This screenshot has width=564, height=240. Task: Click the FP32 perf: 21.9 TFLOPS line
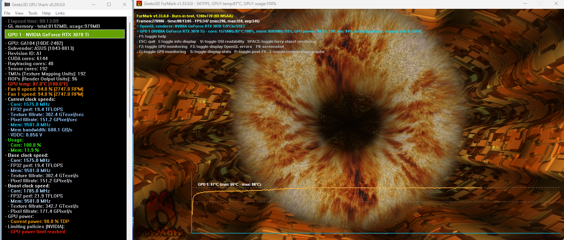click(x=35, y=196)
